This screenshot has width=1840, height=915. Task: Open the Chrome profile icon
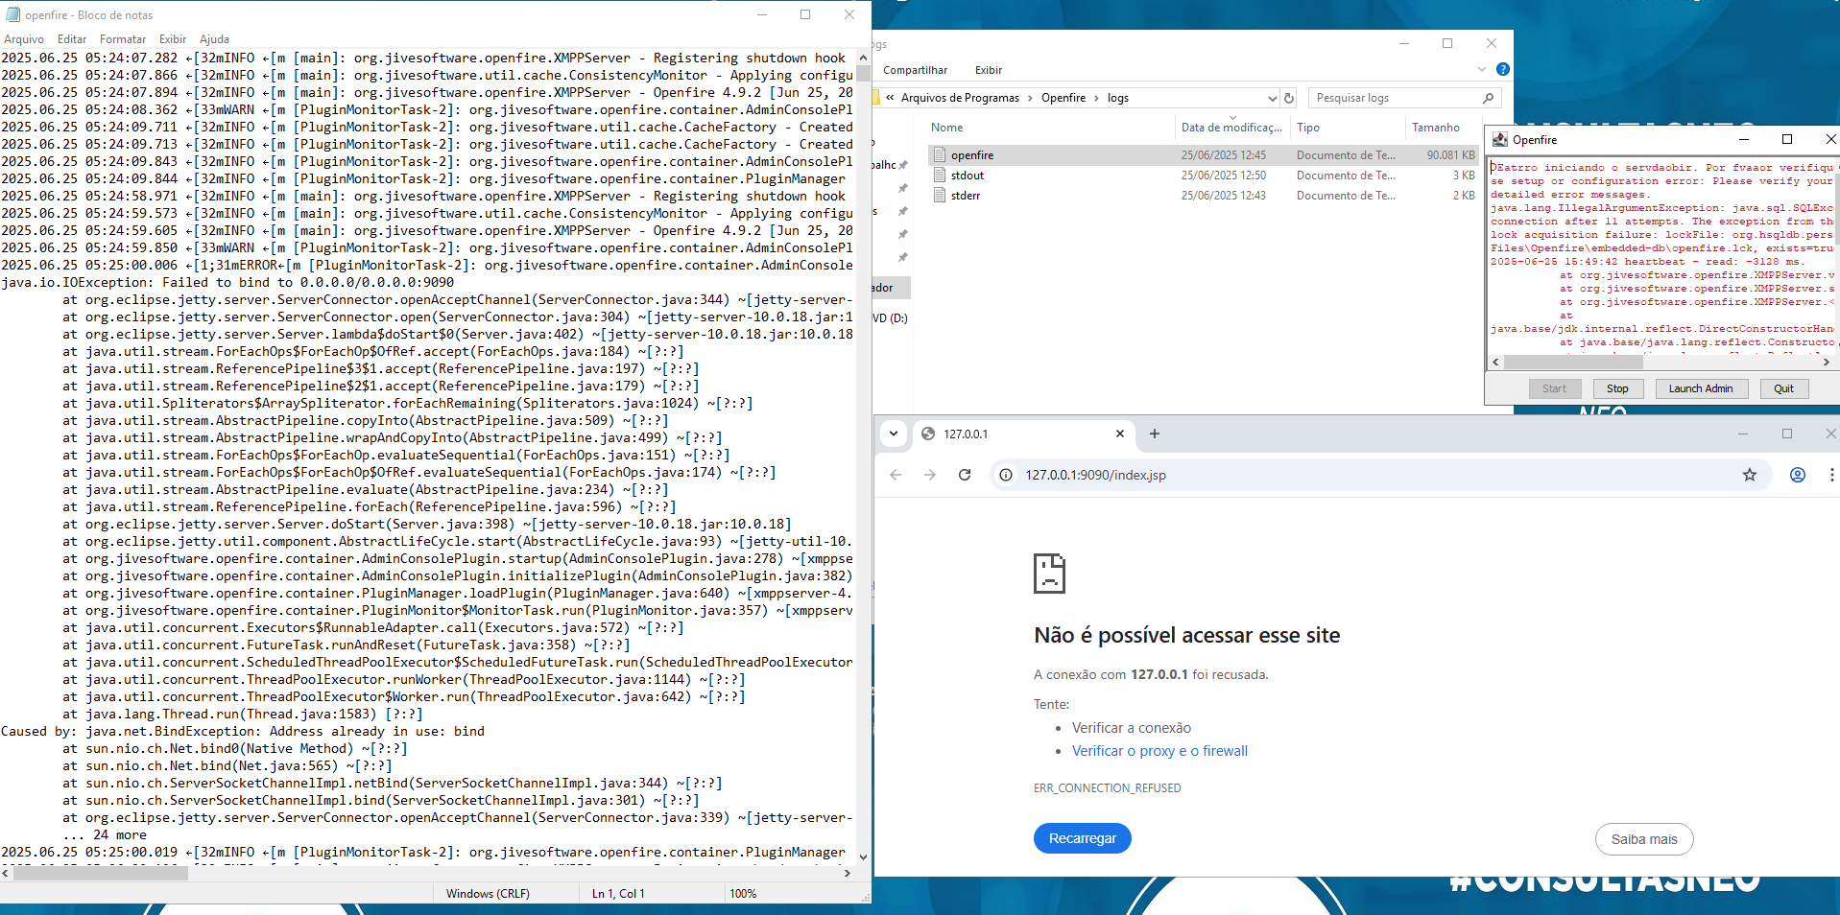(x=1798, y=475)
